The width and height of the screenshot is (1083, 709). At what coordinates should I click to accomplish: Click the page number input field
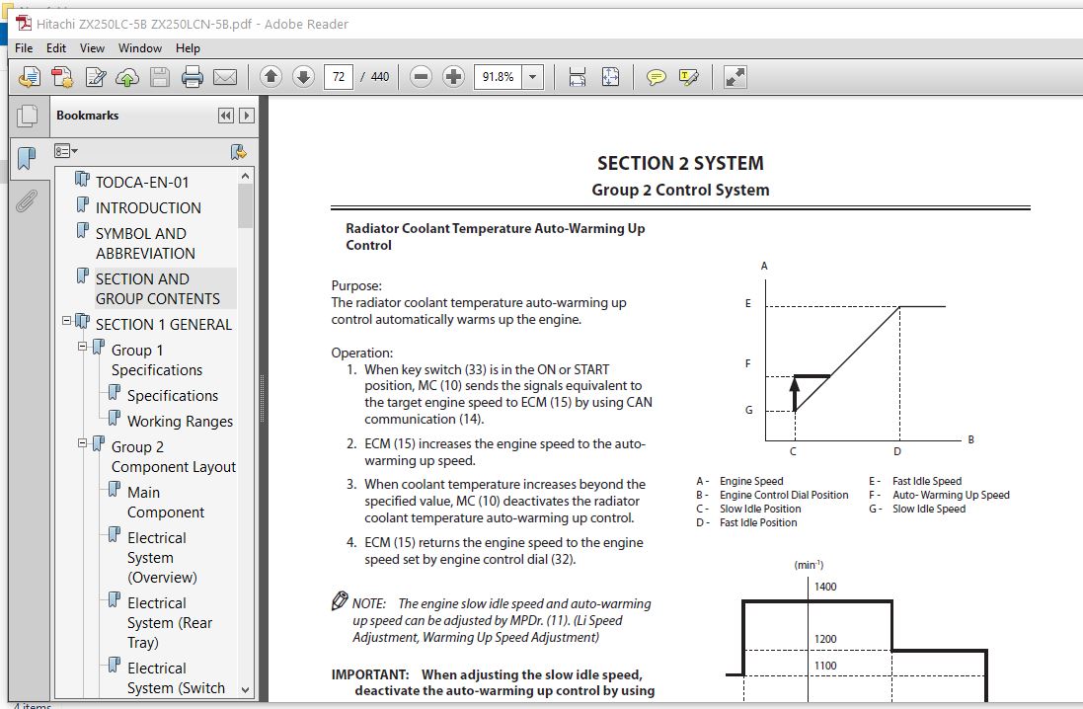pyautogui.click(x=339, y=77)
